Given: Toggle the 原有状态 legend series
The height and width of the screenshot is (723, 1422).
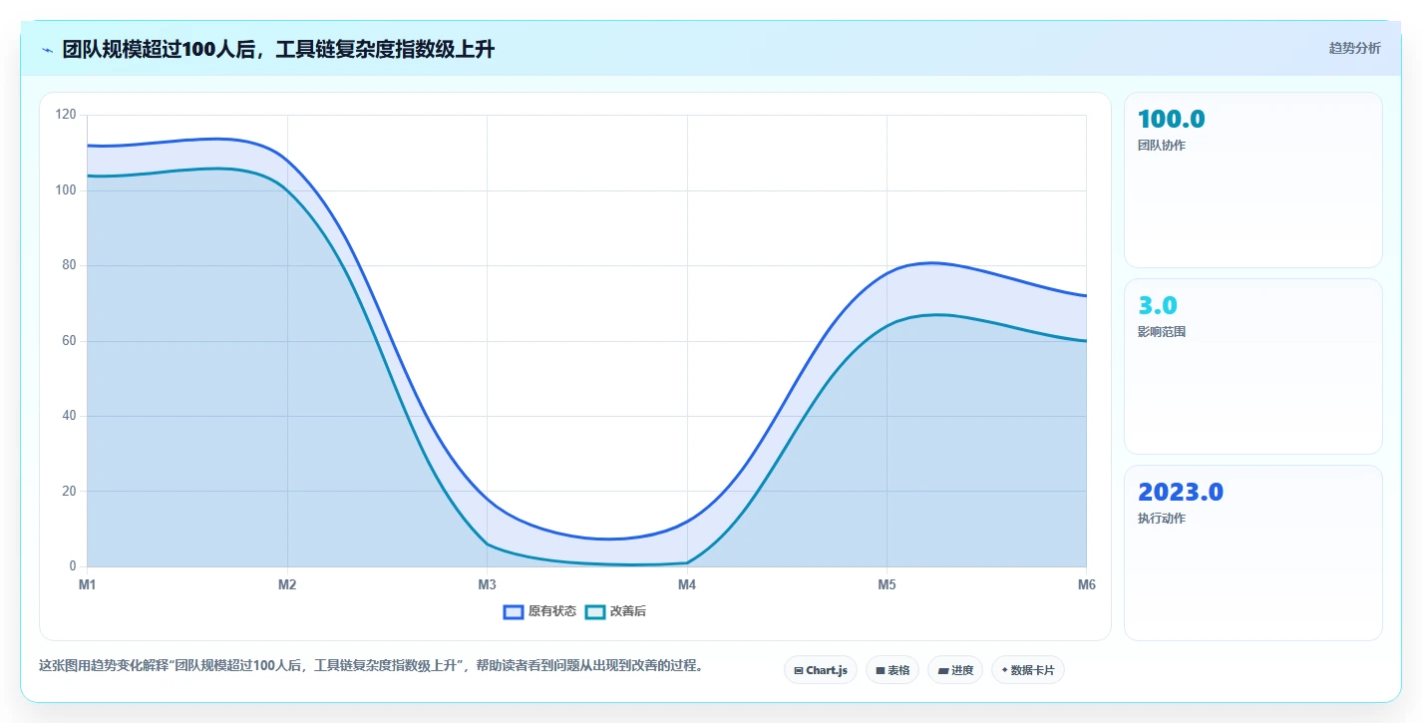Looking at the screenshot, I should 539,611.
